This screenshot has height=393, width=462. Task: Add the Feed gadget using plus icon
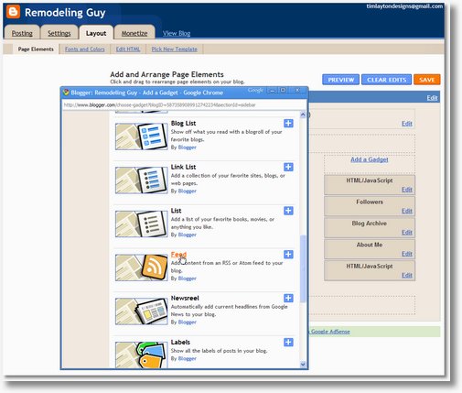288,255
